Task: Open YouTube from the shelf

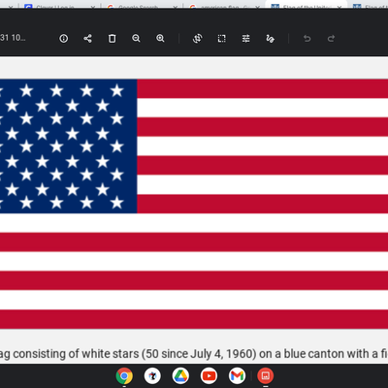Action: pyautogui.click(x=209, y=375)
